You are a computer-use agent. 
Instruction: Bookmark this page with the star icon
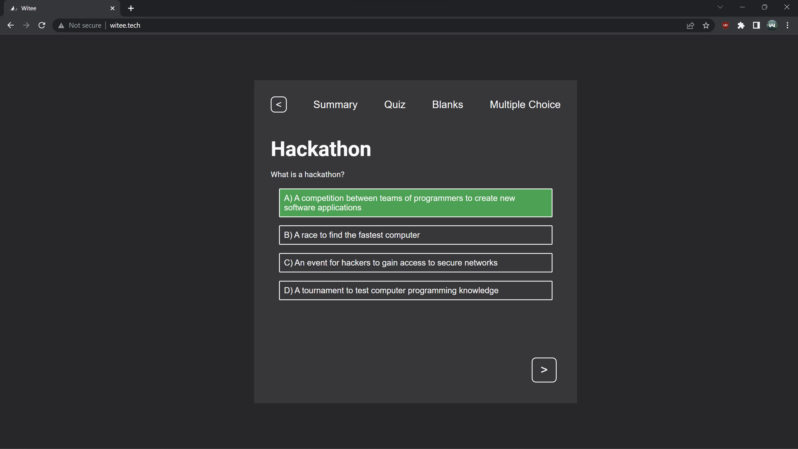(706, 25)
